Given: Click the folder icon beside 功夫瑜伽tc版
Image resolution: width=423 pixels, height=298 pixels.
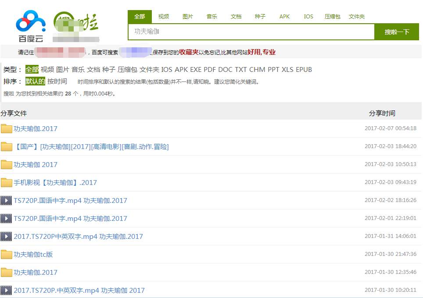Looking at the screenshot, I should pyautogui.click(x=6, y=254).
